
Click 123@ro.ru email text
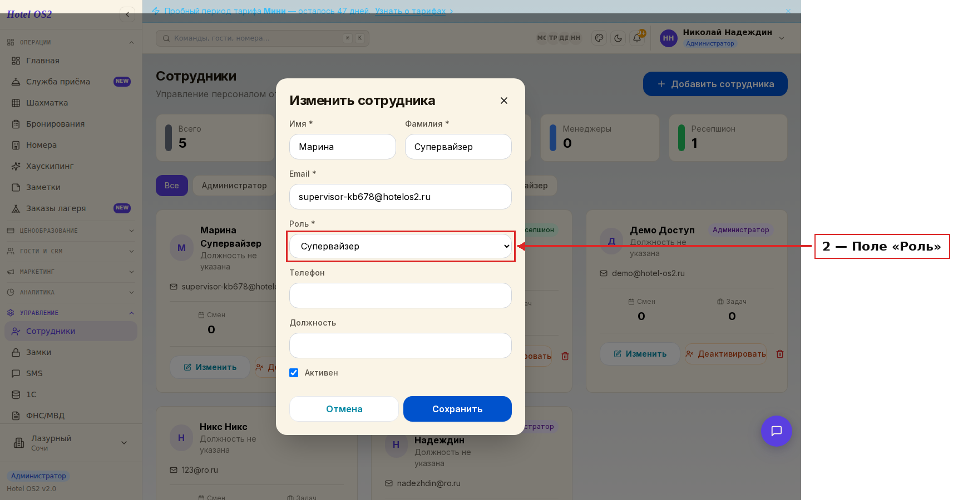click(x=200, y=470)
